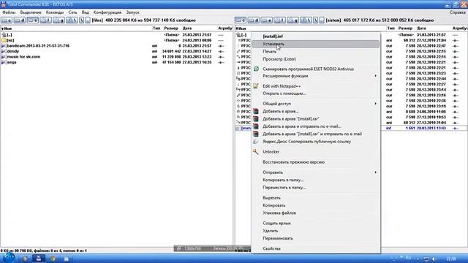Select drive c in left panel

point(7,20)
